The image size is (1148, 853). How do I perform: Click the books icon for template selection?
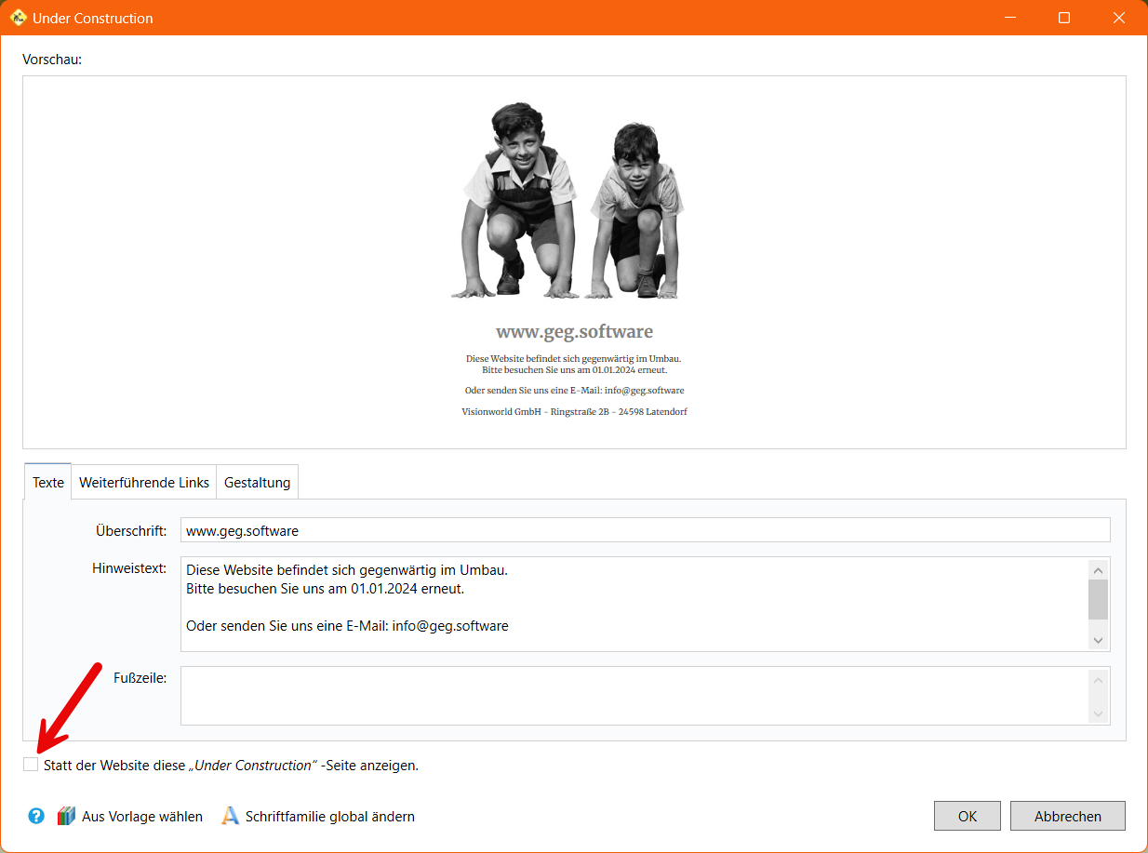[66, 816]
